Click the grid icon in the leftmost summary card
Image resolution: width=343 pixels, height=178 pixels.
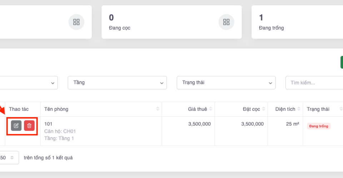pyautogui.click(x=76, y=22)
